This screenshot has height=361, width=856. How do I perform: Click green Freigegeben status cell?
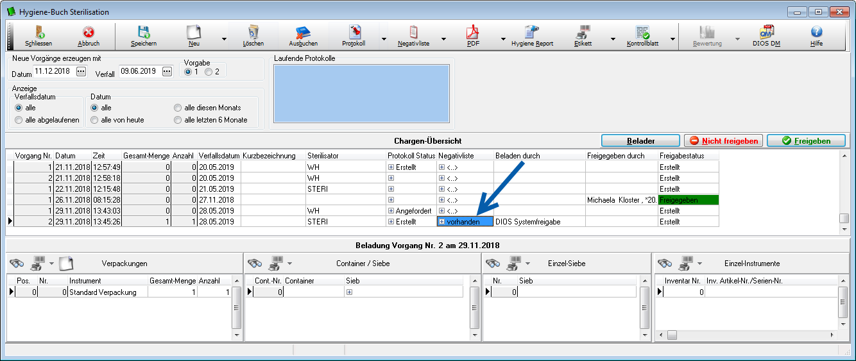[x=689, y=200]
